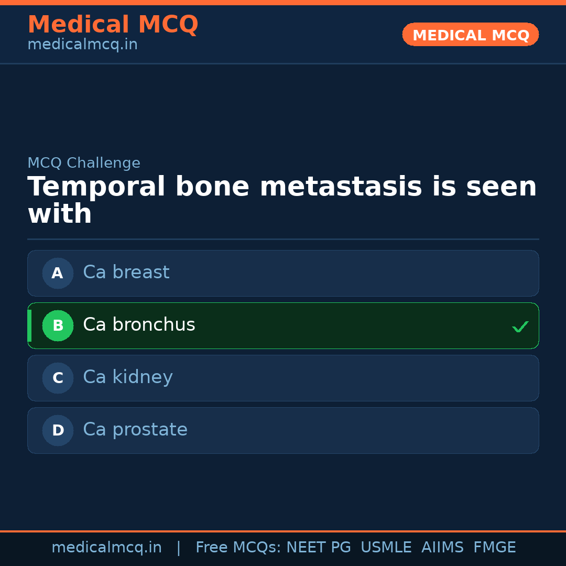Choose the Ca breast answer option
Screen dimensions: 566x566
(x=283, y=273)
